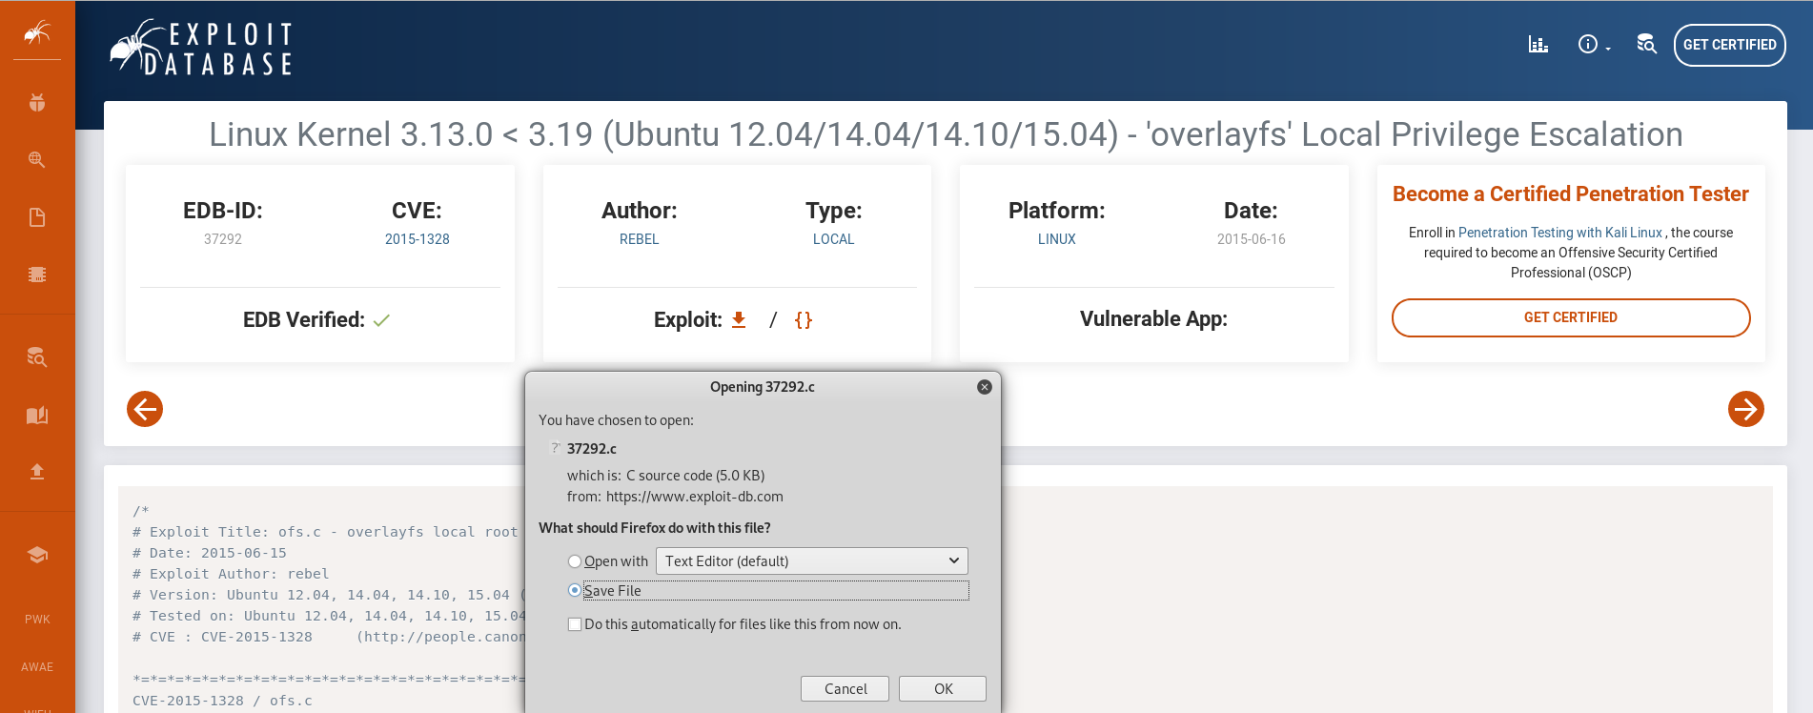Click Cancel in the download dialog
This screenshot has height=713, width=1813.
(x=845, y=688)
